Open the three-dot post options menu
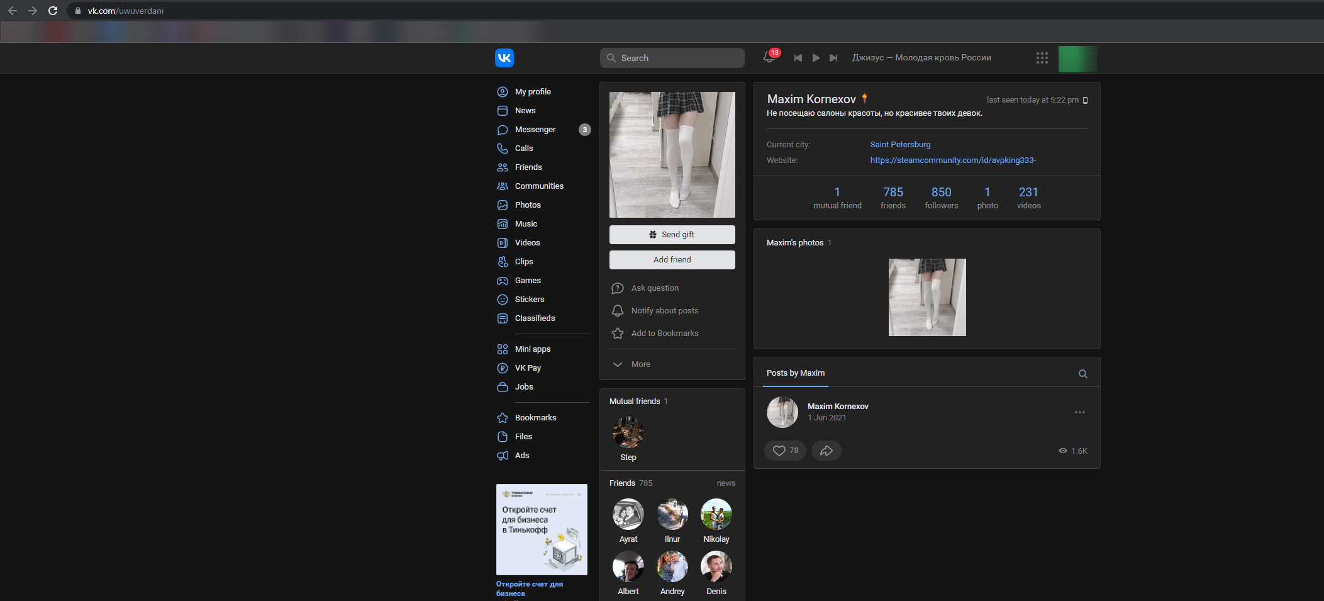Image resolution: width=1324 pixels, height=601 pixels. 1079,412
